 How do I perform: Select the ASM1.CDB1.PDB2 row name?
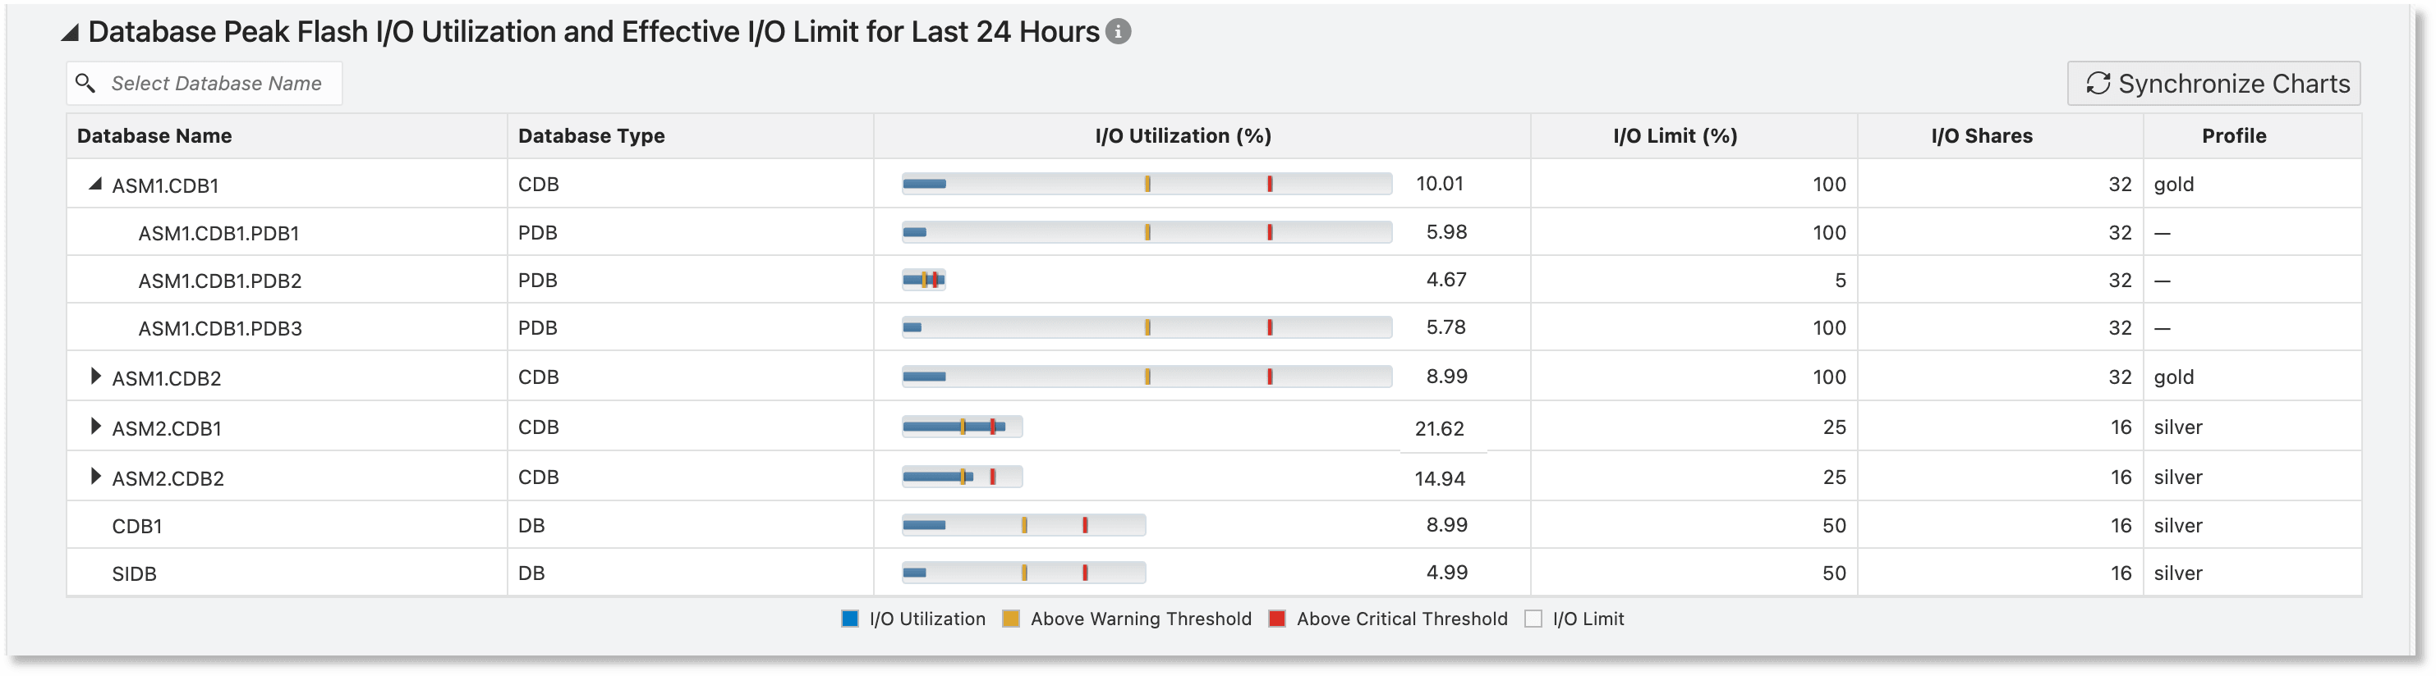pyautogui.click(x=219, y=281)
